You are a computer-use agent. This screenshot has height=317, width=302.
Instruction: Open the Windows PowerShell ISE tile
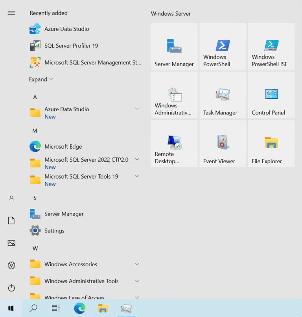[271, 46]
